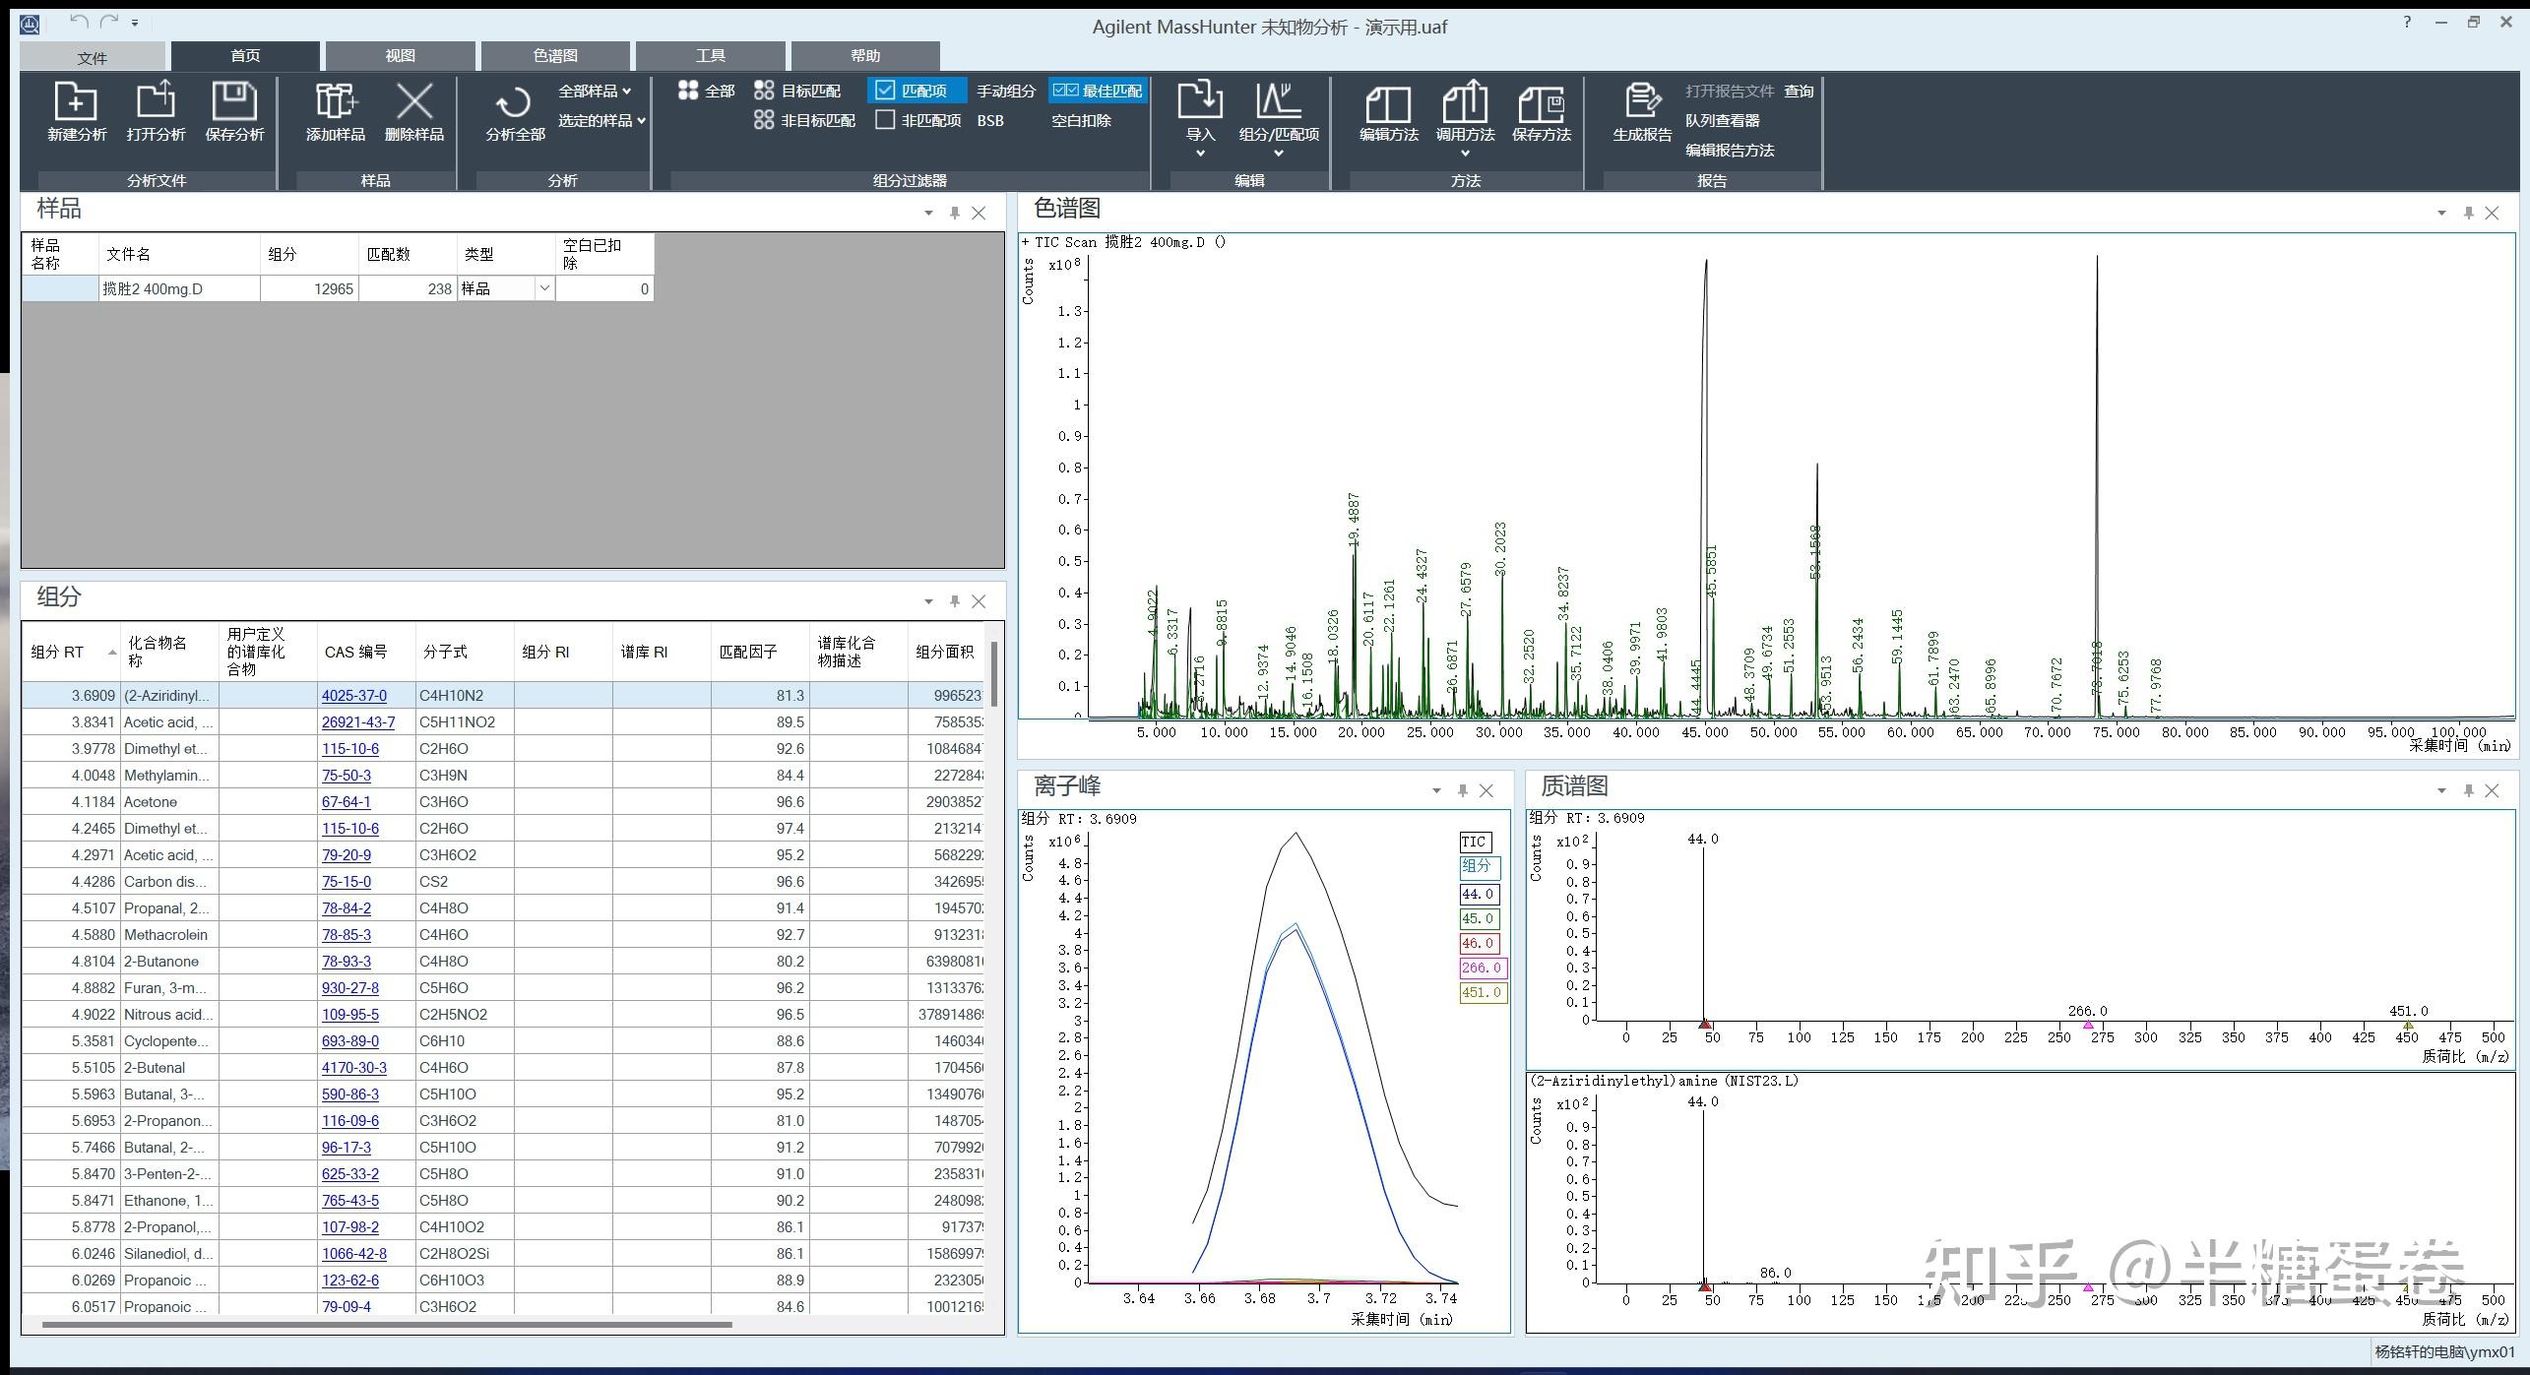Viewport: 2530px width, 1375px height.
Task: Click the 编辑方法 (Edit Method) icon
Action: coord(1388,103)
